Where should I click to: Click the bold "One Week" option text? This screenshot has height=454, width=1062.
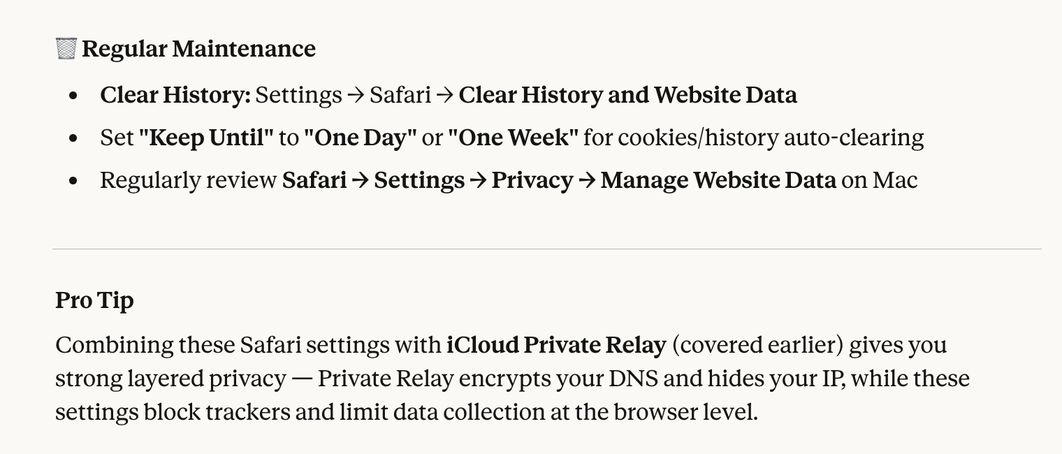[513, 138]
